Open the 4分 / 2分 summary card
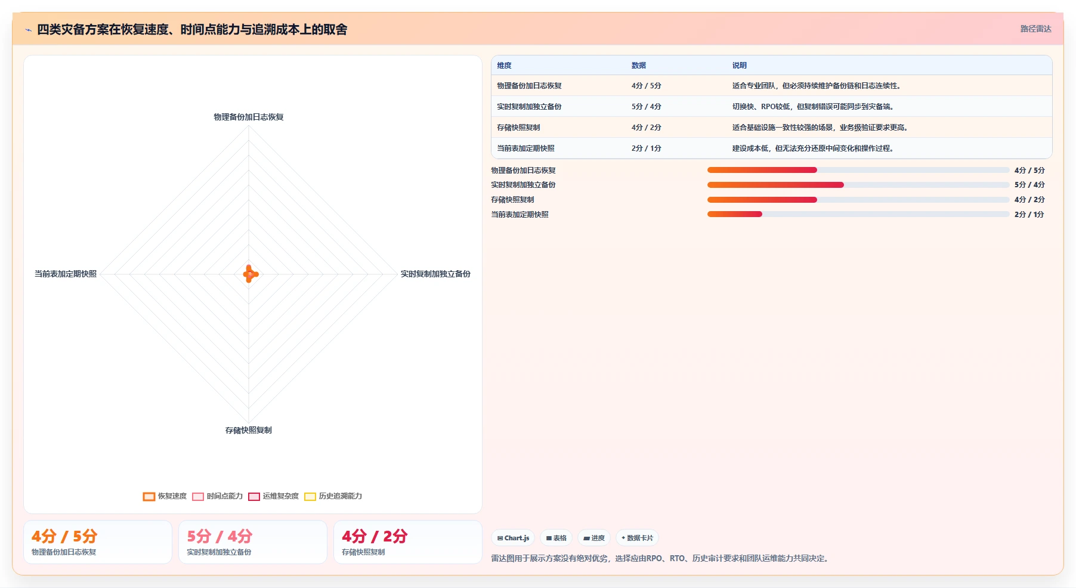 tap(408, 542)
